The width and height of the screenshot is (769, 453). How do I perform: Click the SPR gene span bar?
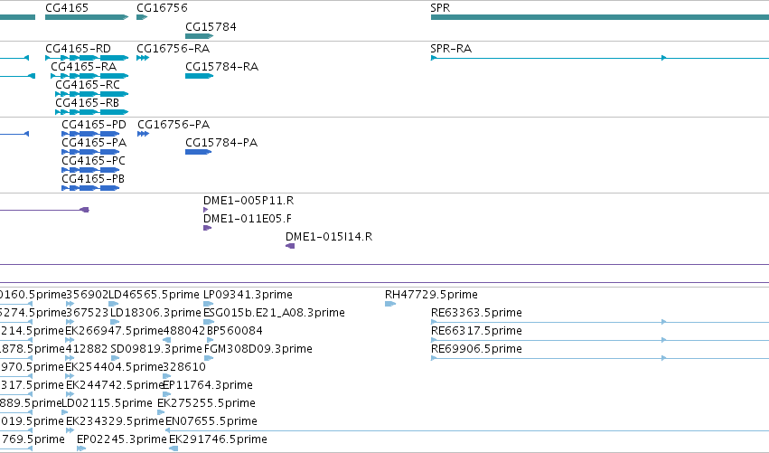[x=600, y=17]
